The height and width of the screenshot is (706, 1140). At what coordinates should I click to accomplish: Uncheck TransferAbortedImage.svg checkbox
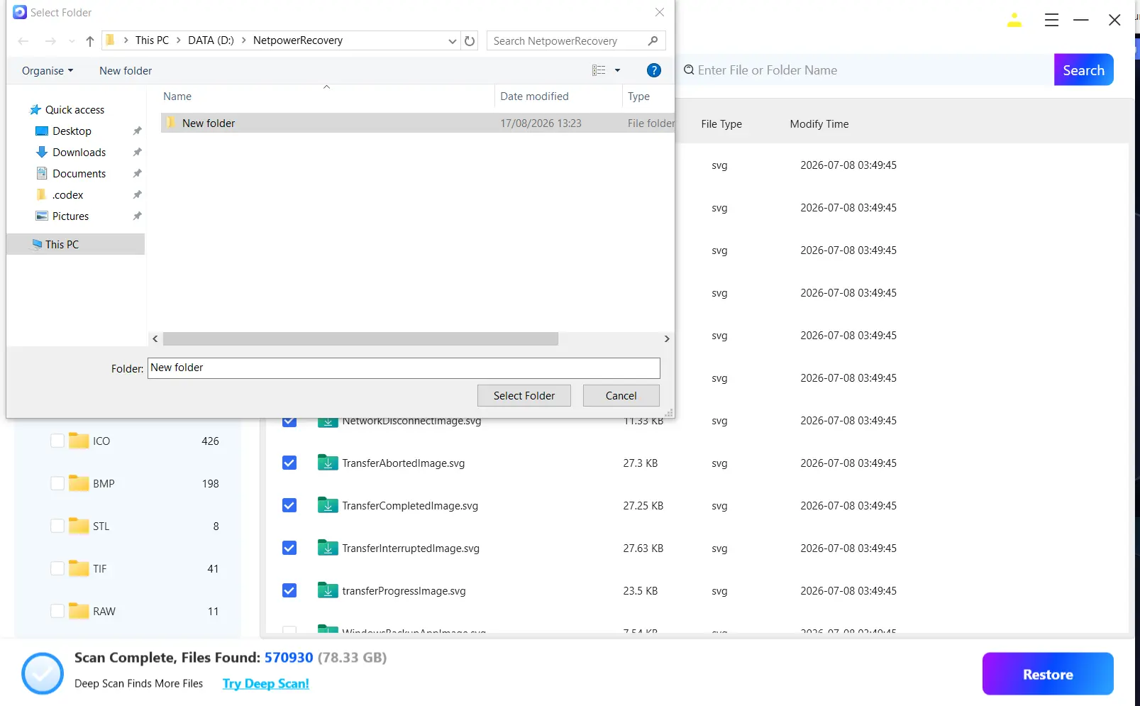pos(289,463)
